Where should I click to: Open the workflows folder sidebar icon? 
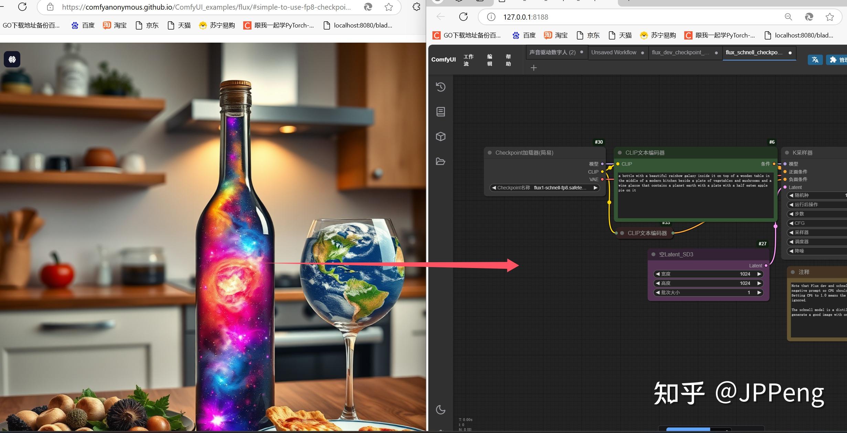tap(441, 161)
